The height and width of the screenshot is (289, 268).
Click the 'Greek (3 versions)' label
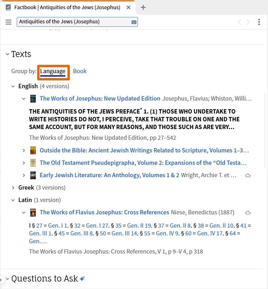click(x=42, y=188)
